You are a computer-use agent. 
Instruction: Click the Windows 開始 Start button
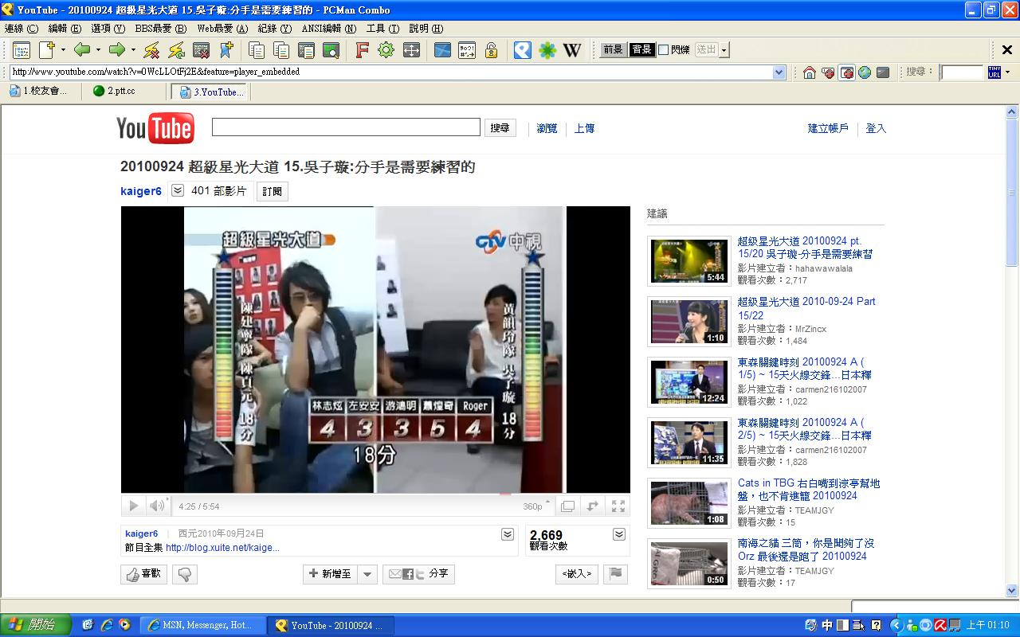[36, 625]
